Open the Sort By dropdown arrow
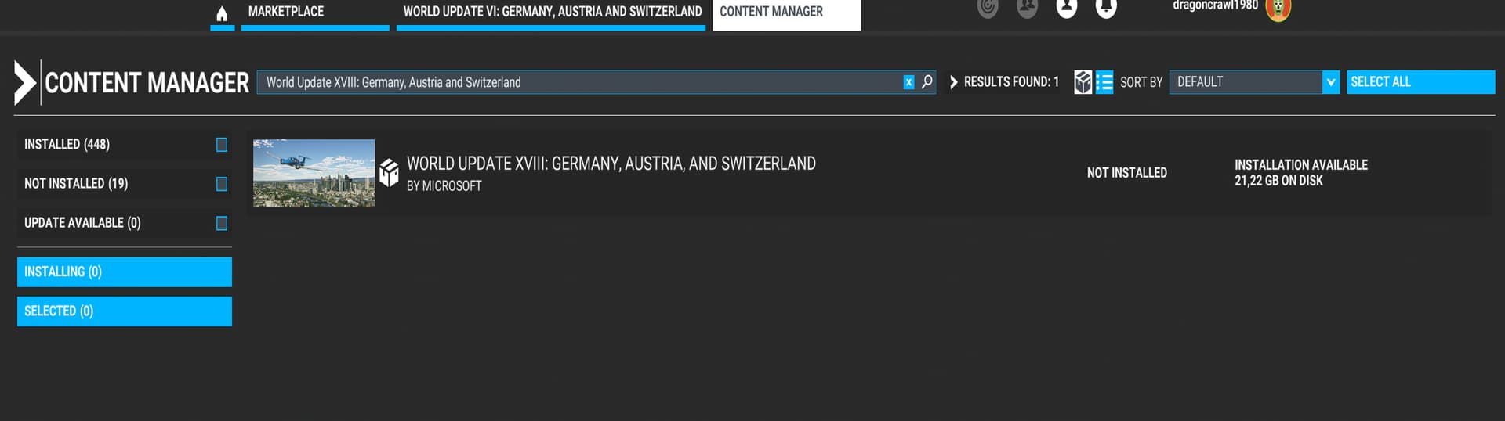The width and height of the screenshot is (1505, 421). coord(1330,82)
